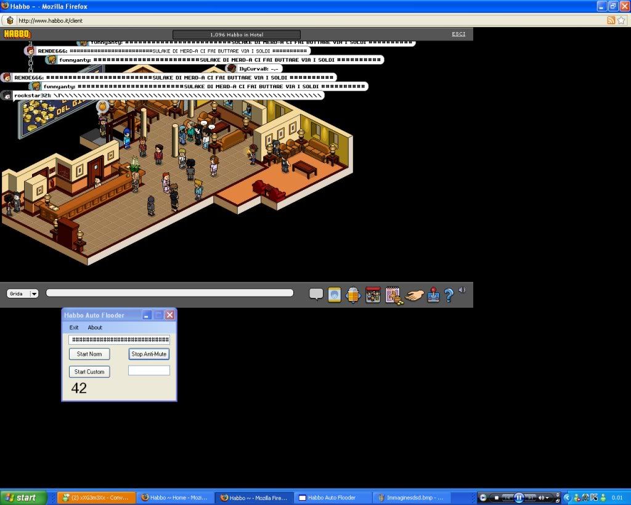The width and height of the screenshot is (631, 505).
Task: Open the Habbo navigator icon
Action: pos(353,295)
